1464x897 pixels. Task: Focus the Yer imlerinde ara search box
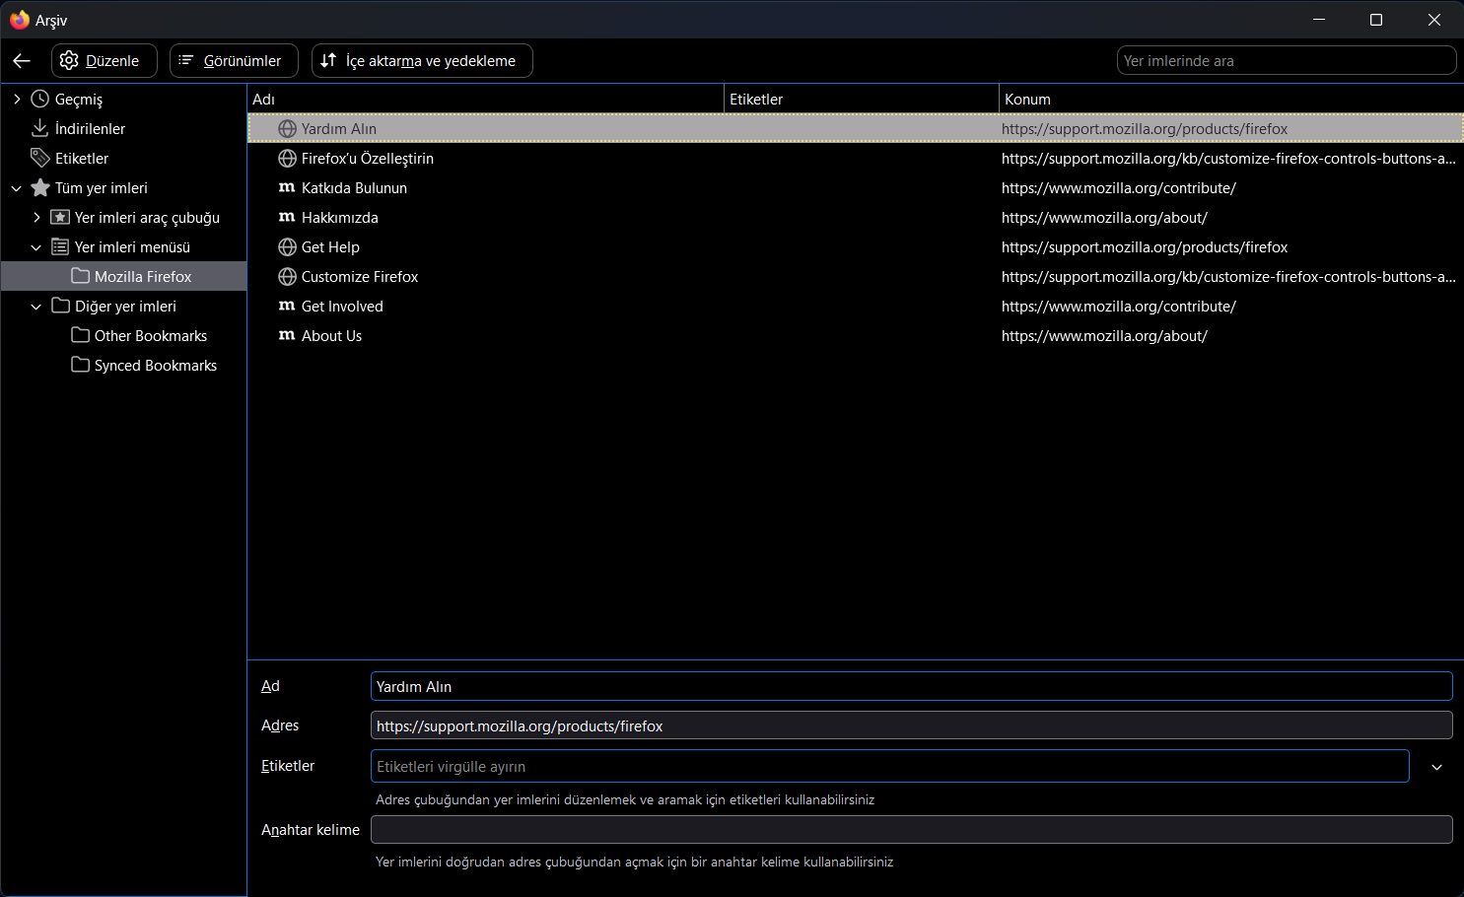(1287, 61)
